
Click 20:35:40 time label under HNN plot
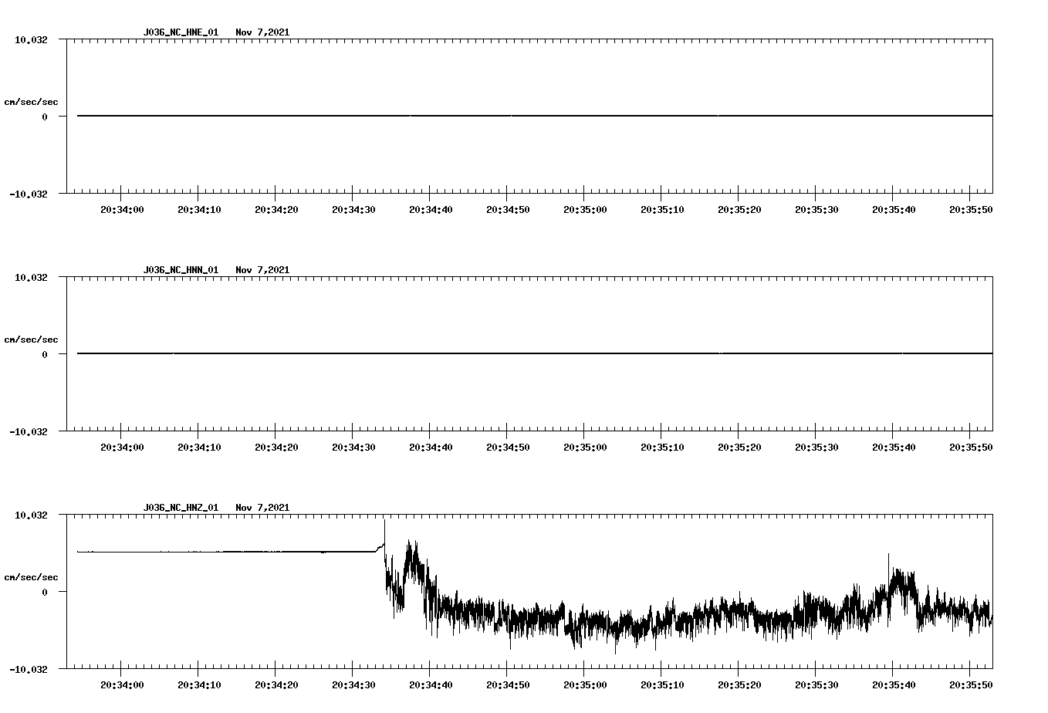tap(894, 448)
